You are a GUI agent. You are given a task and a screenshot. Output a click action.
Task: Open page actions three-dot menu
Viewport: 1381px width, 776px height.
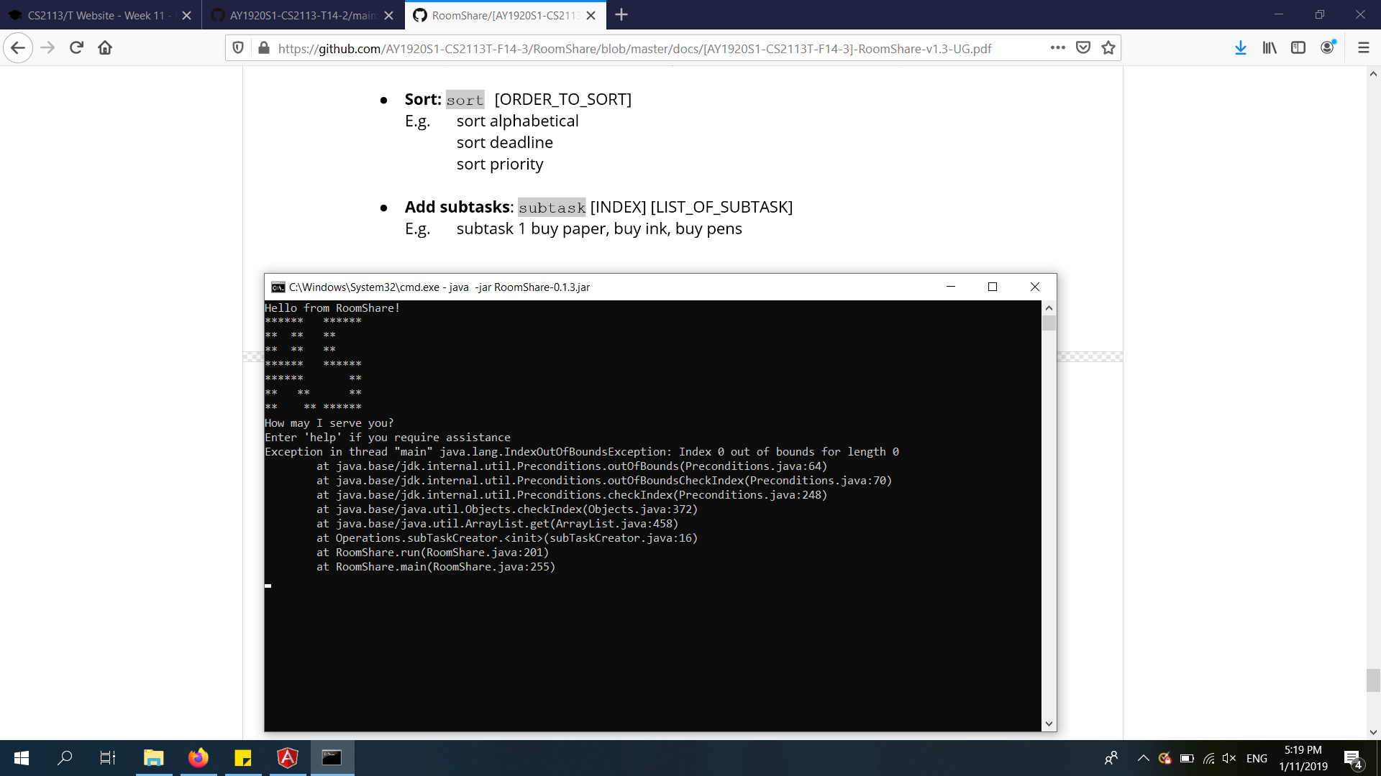pyautogui.click(x=1057, y=48)
